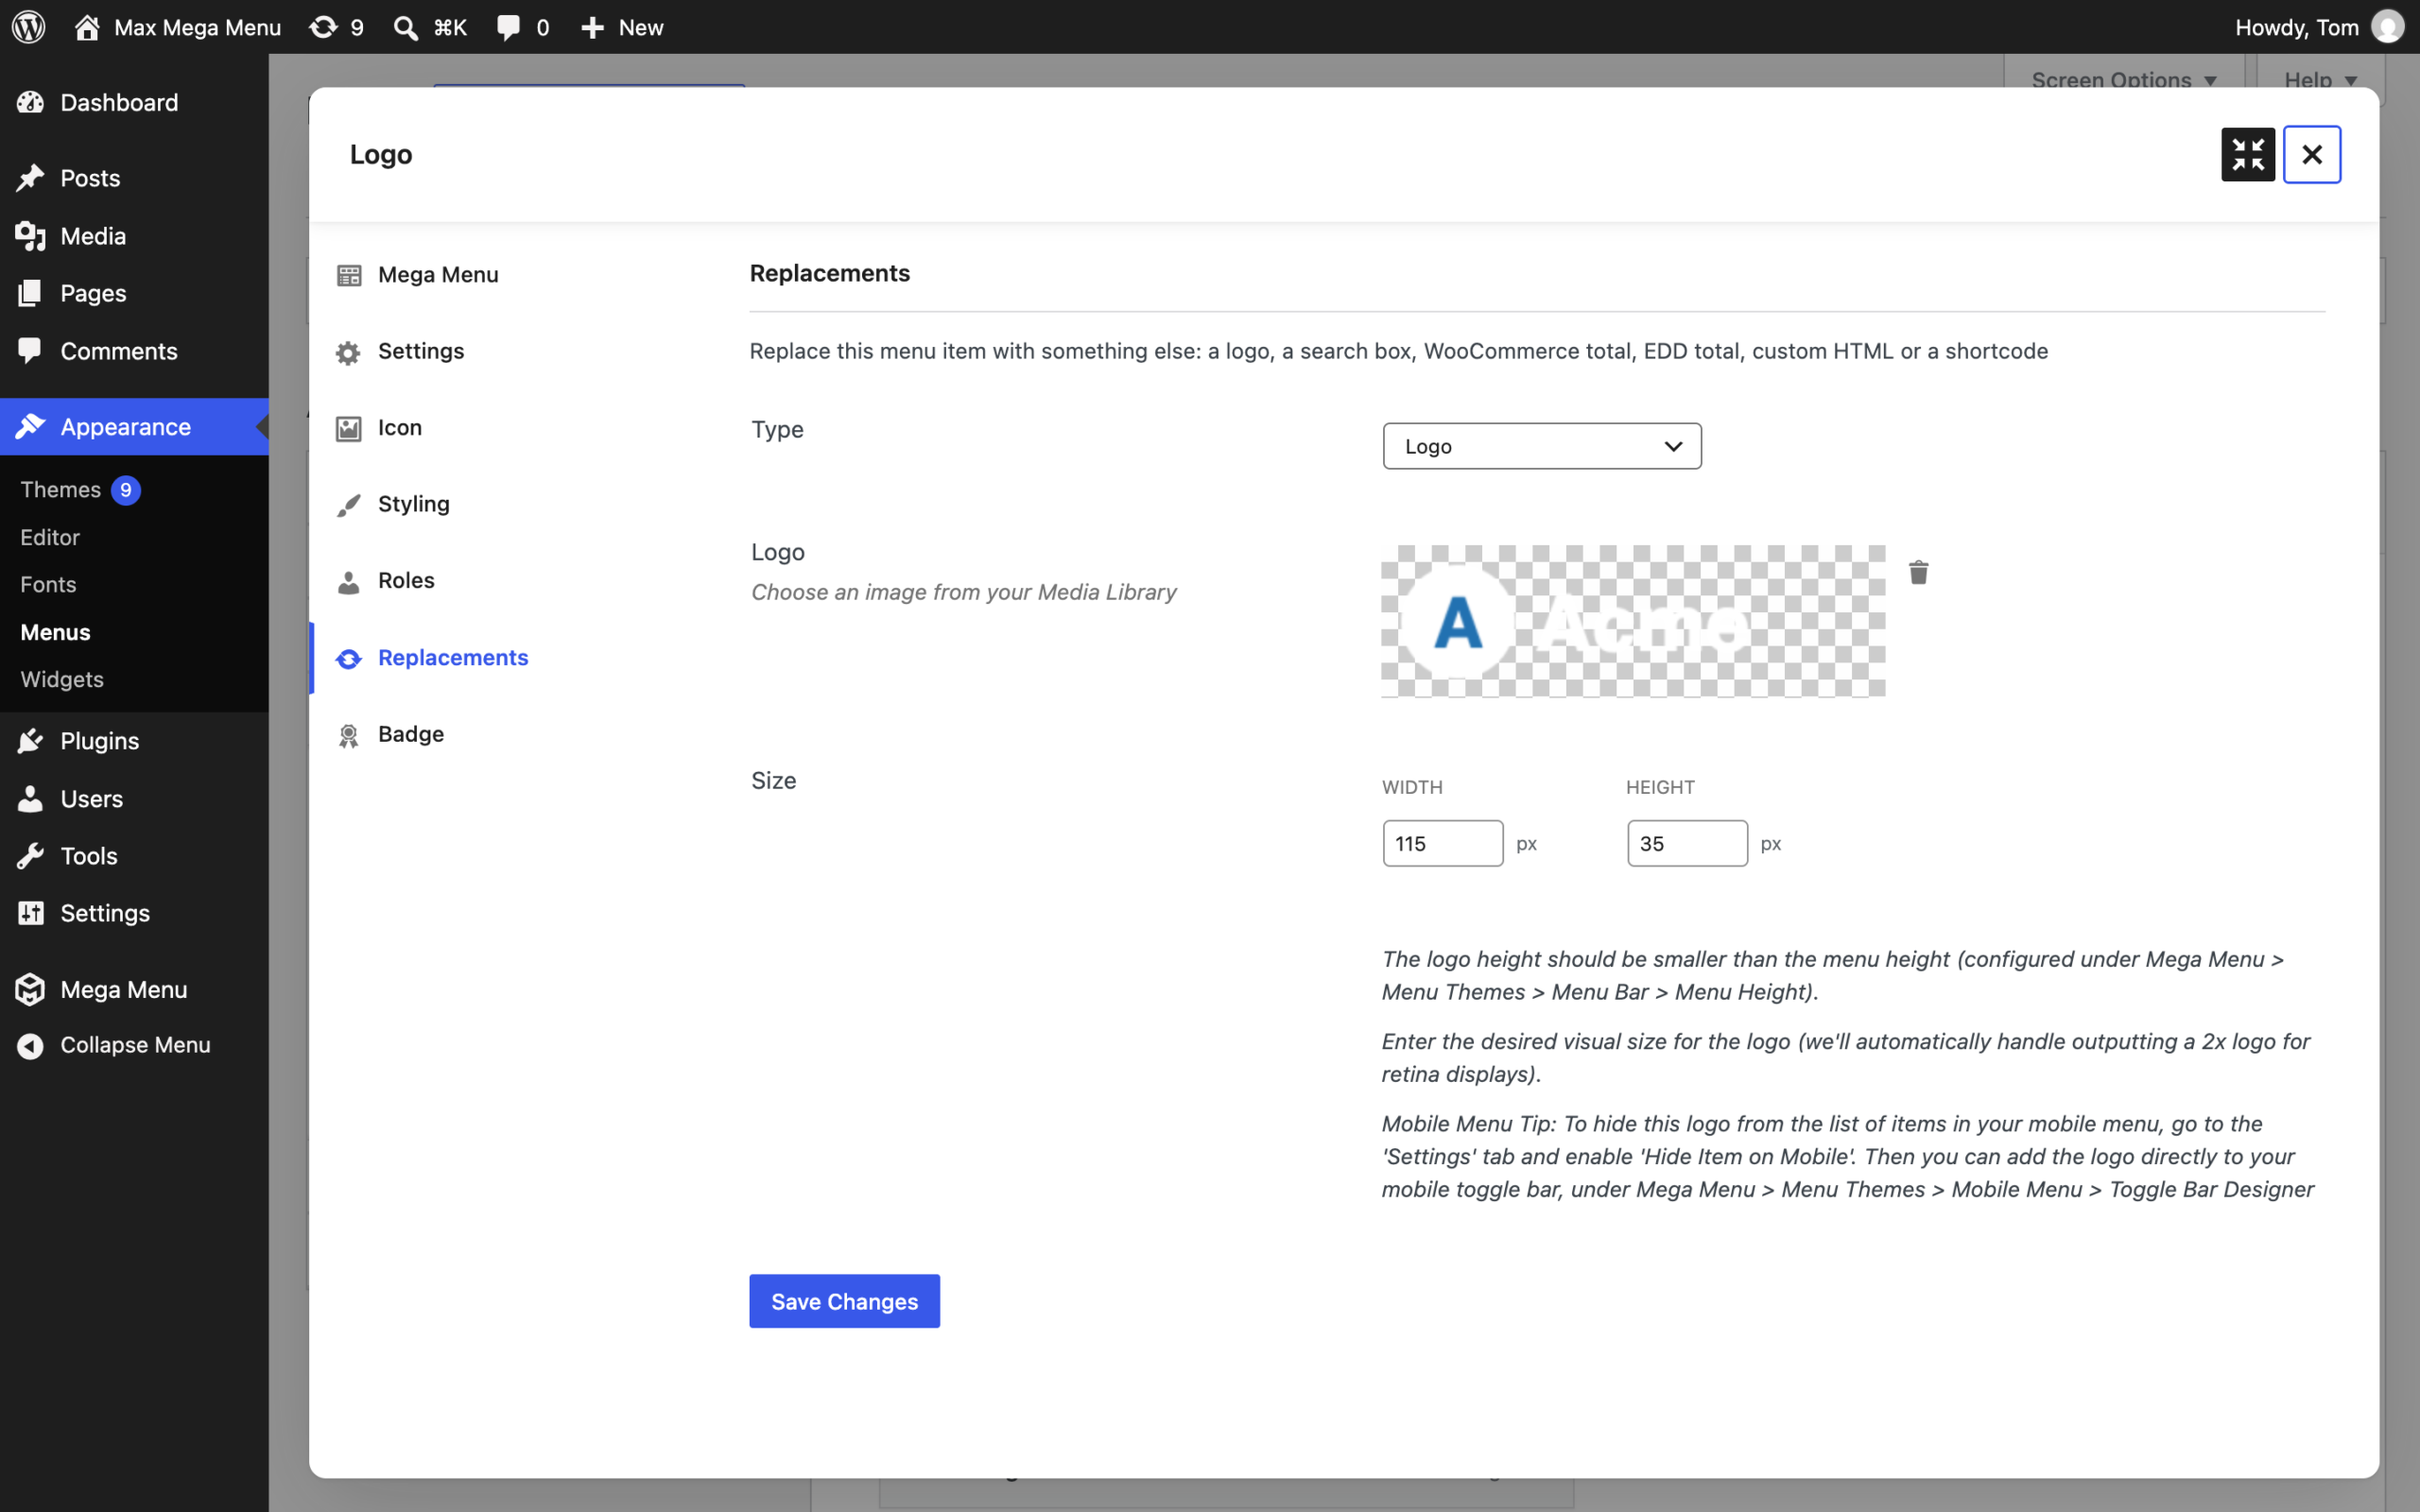2420x1512 pixels.
Task: Open the updates icon showing 9
Action: point(336,27)
